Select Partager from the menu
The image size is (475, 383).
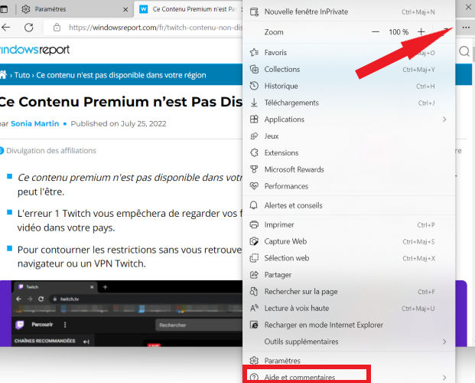tap(348, 275)
